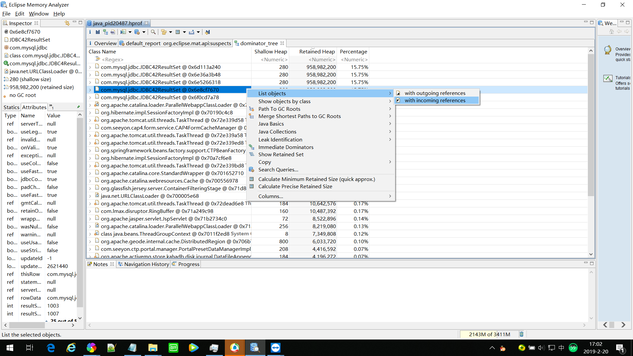Open Histogram via bar chart icon
This screenshot has height=356, width=633.
pos(98,32)
